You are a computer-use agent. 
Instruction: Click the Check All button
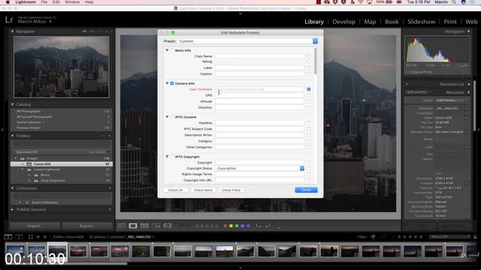click(x=175, y=190)
